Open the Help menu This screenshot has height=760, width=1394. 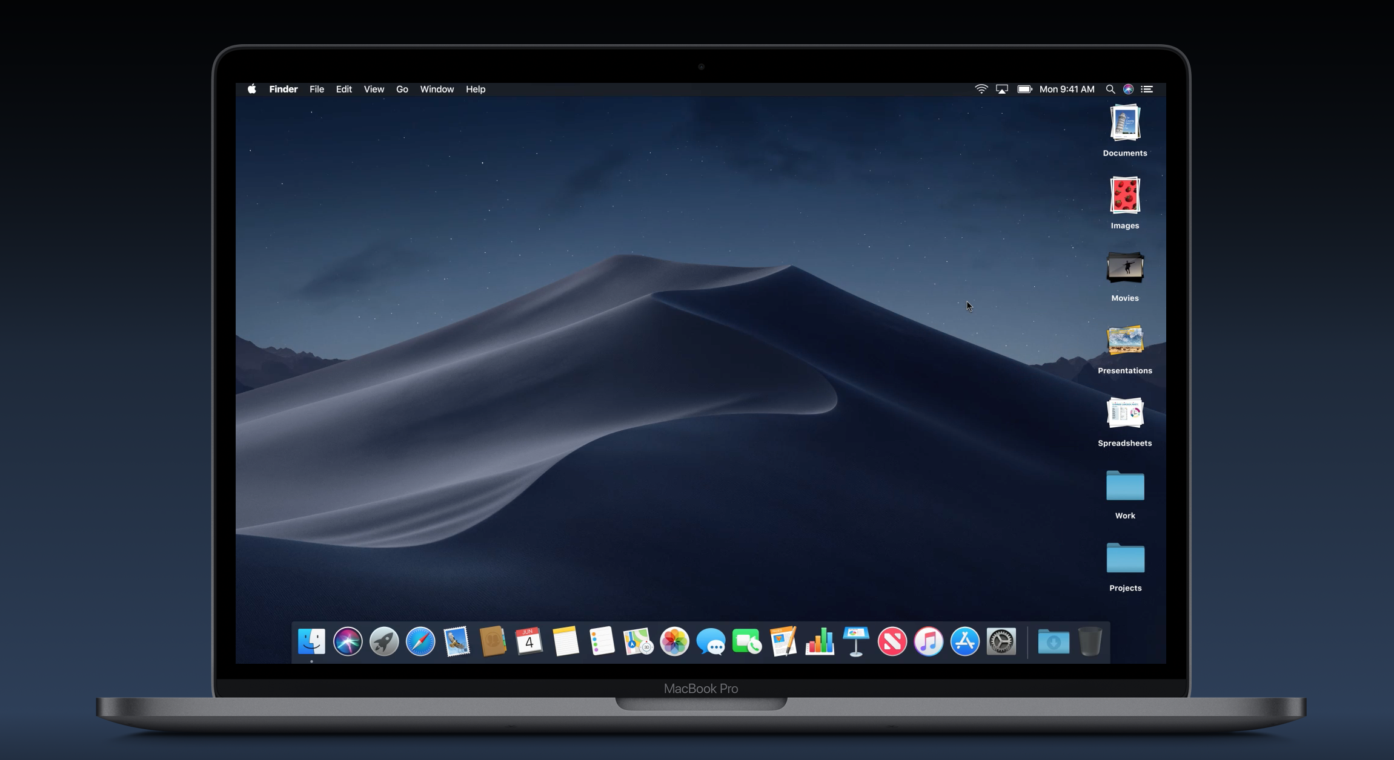click(476, 89)
